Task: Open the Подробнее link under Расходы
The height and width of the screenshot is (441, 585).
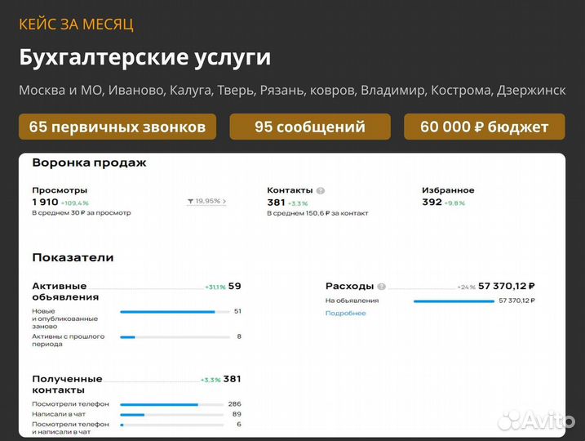Action: point(345,314)
